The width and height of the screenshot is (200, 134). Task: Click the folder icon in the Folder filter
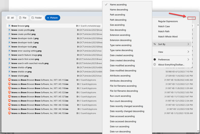(33, 18)
